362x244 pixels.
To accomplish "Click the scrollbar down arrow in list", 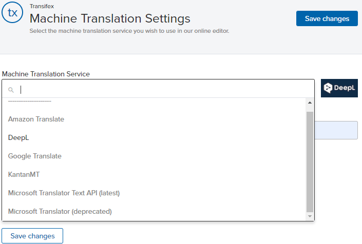I will point(310,216).
